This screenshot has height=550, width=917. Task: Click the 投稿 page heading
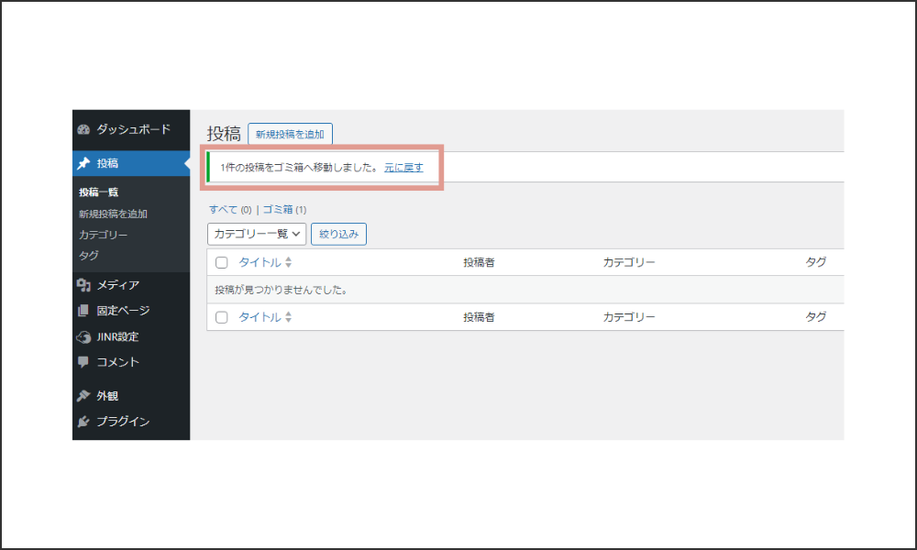[224, 134]
